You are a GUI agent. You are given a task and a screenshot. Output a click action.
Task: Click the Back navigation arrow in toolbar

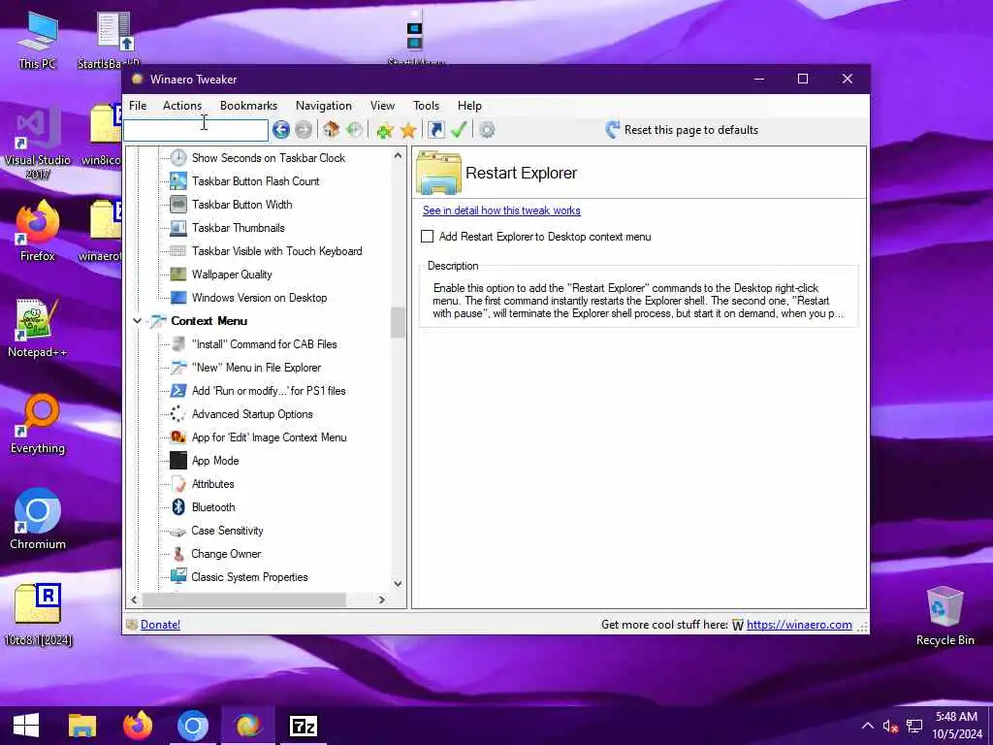click(281, 130)
